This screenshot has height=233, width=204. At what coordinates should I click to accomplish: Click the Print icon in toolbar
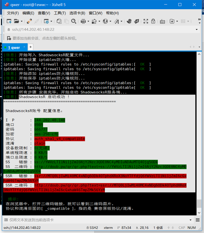point(83,21)
